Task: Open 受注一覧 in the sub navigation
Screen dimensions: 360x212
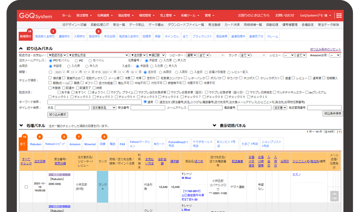Action: pos(119,25)
